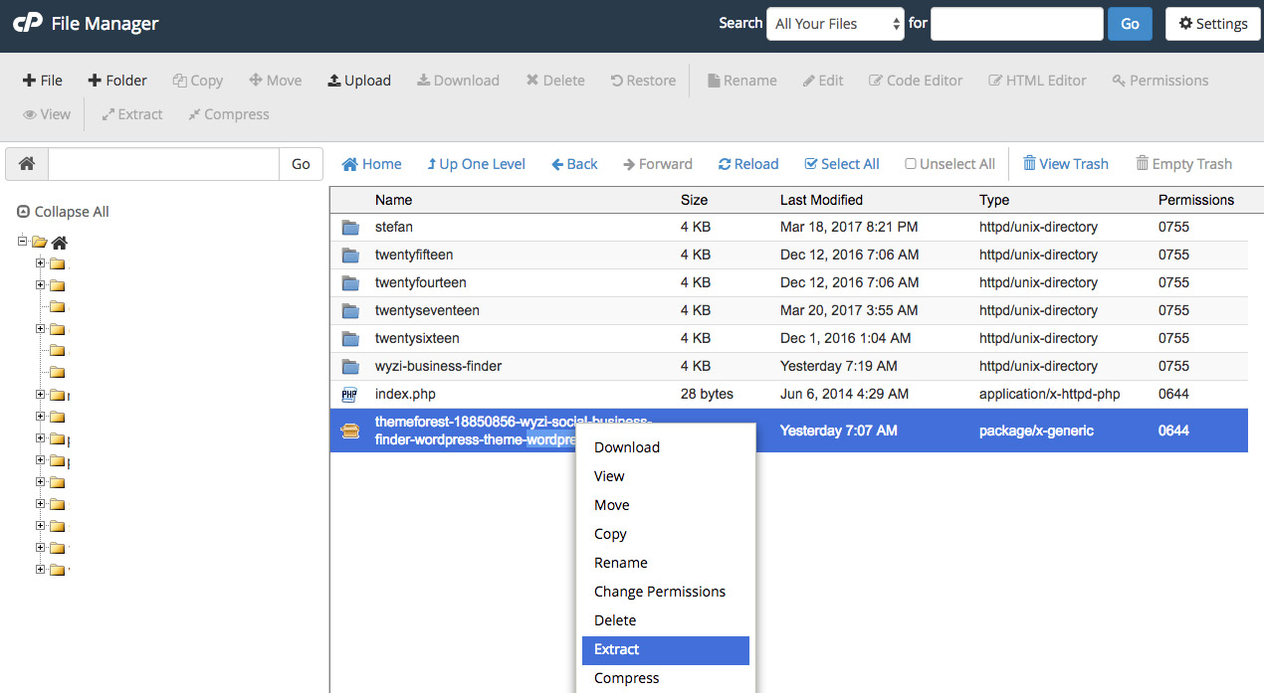Open the search scope dropdown showing All Your Files
The image size is (1264, 693).
tap(835, 24)
